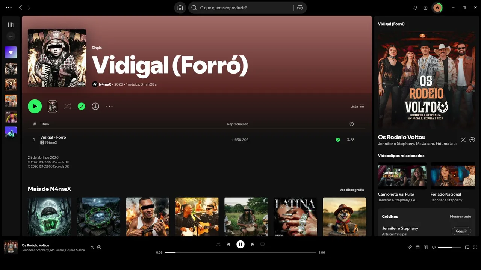Open the playback queue
Viewport: 481px width, 270px height.
(418, 247)
